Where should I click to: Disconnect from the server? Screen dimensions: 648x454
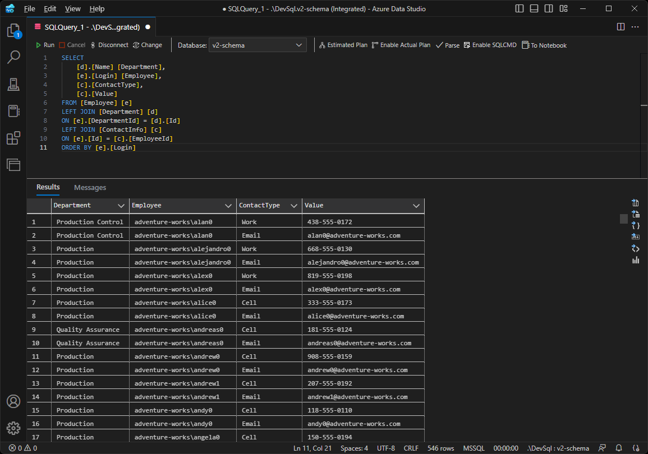(x=109, y=45)
